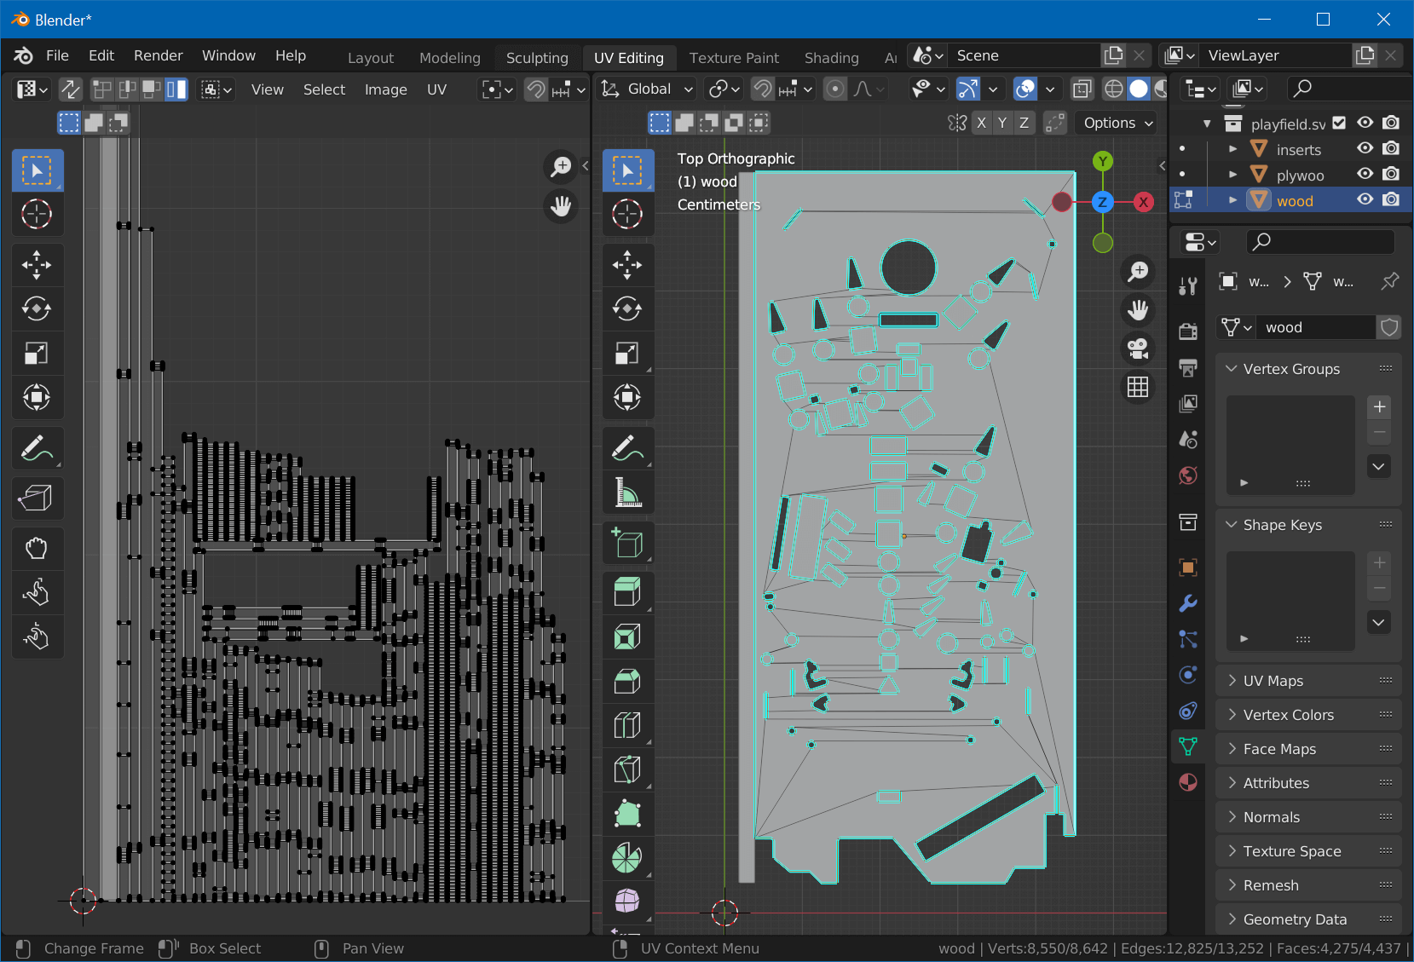
Task: Select the Rotate tool in 3D viewport
Action: [628, 308]
